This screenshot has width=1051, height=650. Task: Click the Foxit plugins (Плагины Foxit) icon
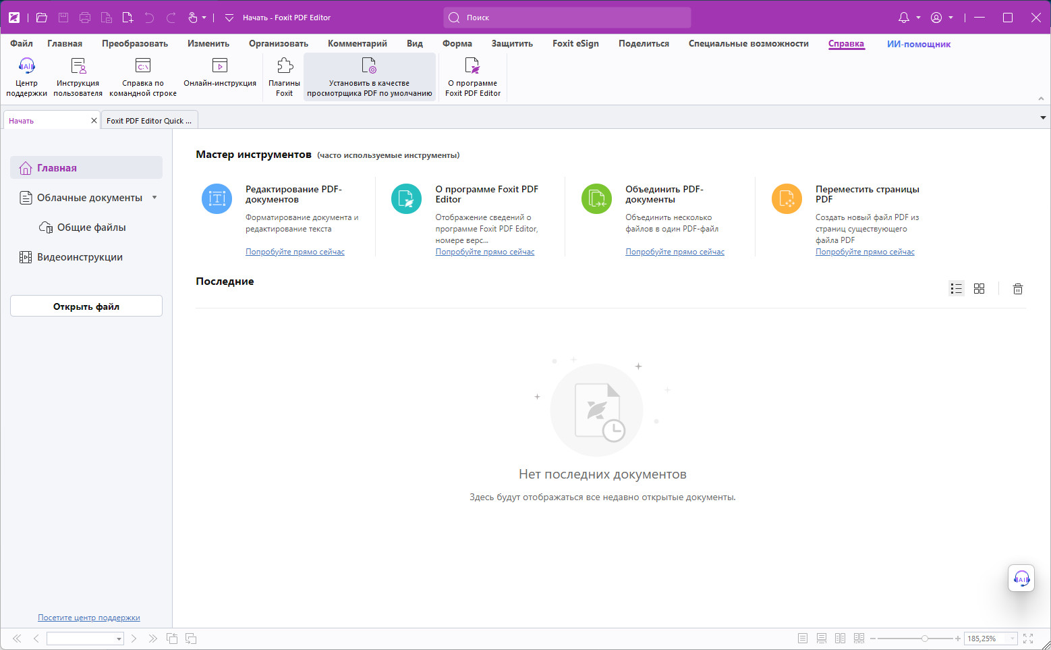285,66
